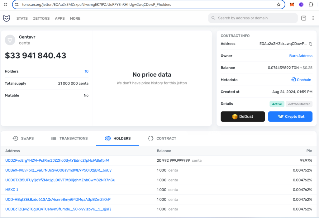Image resolution: width=319 pixels, height=218 pixels.
Task: Click the Holders pie icon
Action: pos(108,138)
